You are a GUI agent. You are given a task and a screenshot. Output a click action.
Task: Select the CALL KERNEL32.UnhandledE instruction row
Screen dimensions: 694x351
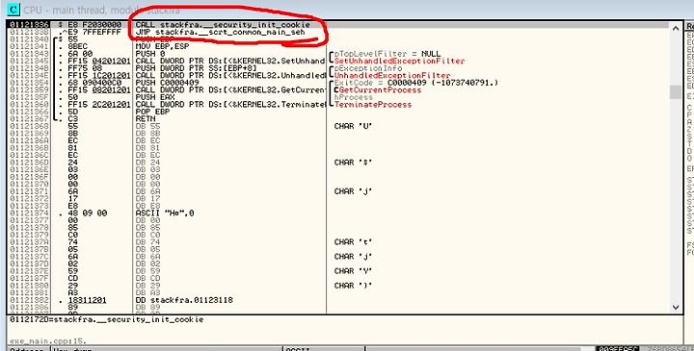tap(229, 76)
